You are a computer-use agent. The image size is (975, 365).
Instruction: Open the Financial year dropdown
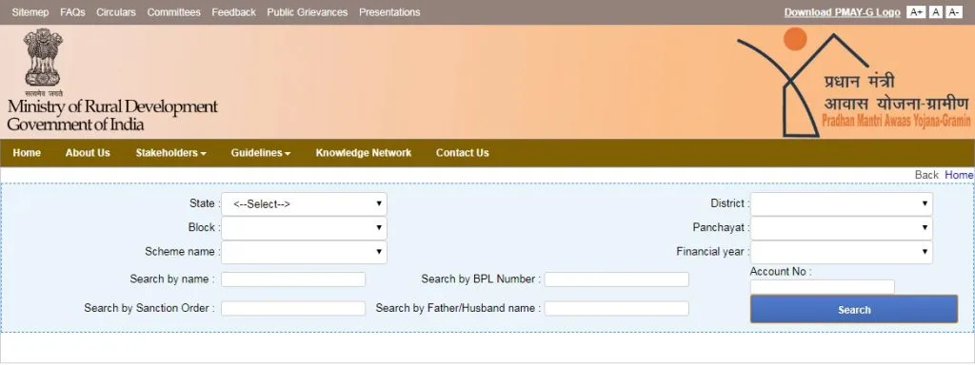coord(842,252)
